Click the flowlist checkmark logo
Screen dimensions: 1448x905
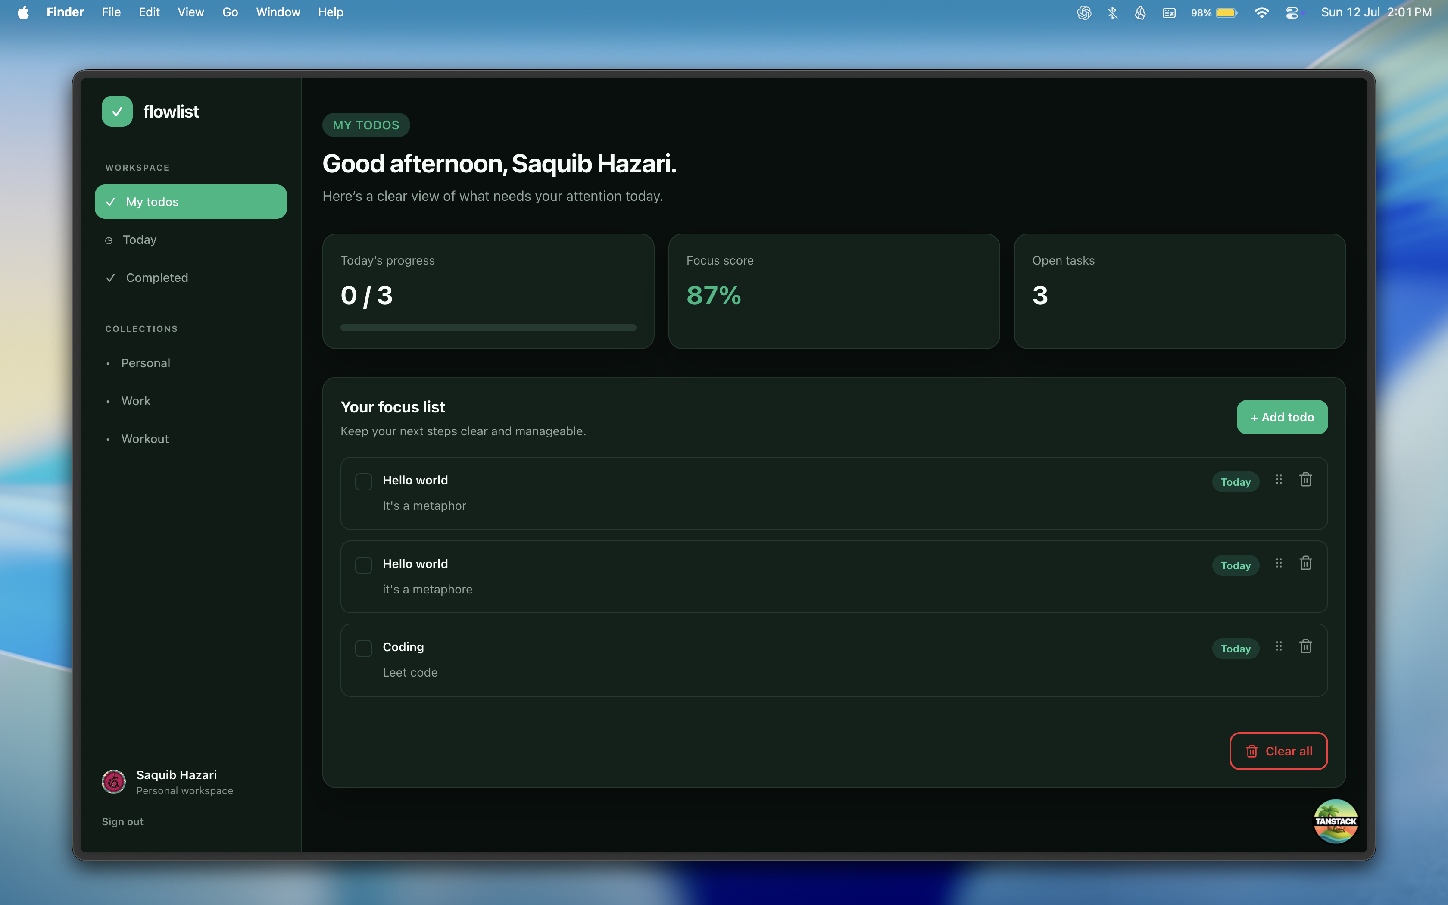[117, 111]
